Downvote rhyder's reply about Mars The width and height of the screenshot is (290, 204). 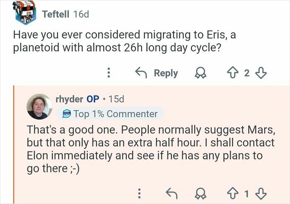tap(260, 193)
